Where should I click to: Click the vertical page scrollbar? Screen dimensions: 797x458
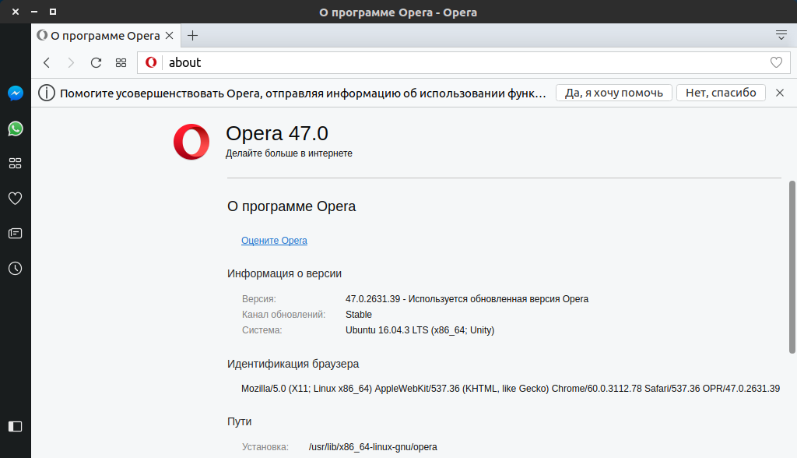tap(792, 266)
